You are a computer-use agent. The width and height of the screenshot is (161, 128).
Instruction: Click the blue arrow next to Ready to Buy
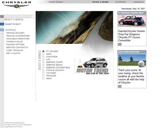(x=2, y=24)
